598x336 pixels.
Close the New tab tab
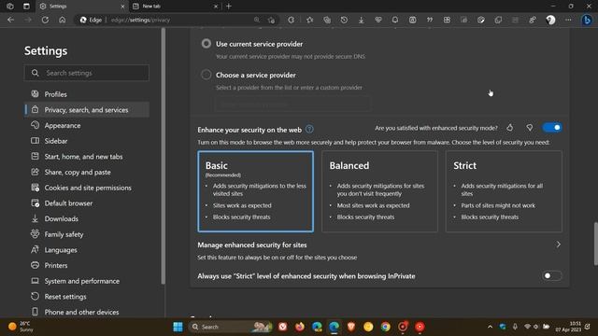(216, 7)
